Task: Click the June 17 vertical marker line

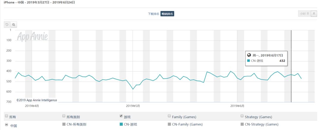Action: click(x=291, y=66)
